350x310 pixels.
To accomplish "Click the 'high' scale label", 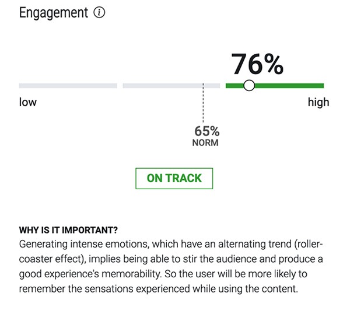I will point(318,102).
